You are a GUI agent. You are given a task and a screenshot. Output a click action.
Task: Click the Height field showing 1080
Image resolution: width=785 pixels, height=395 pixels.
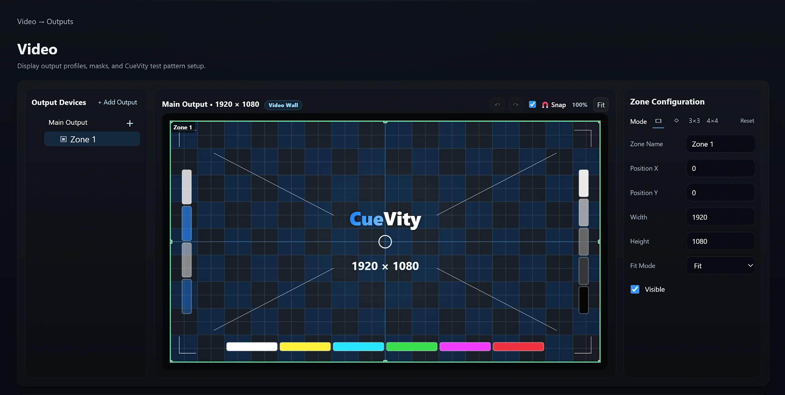click(721, 242)
